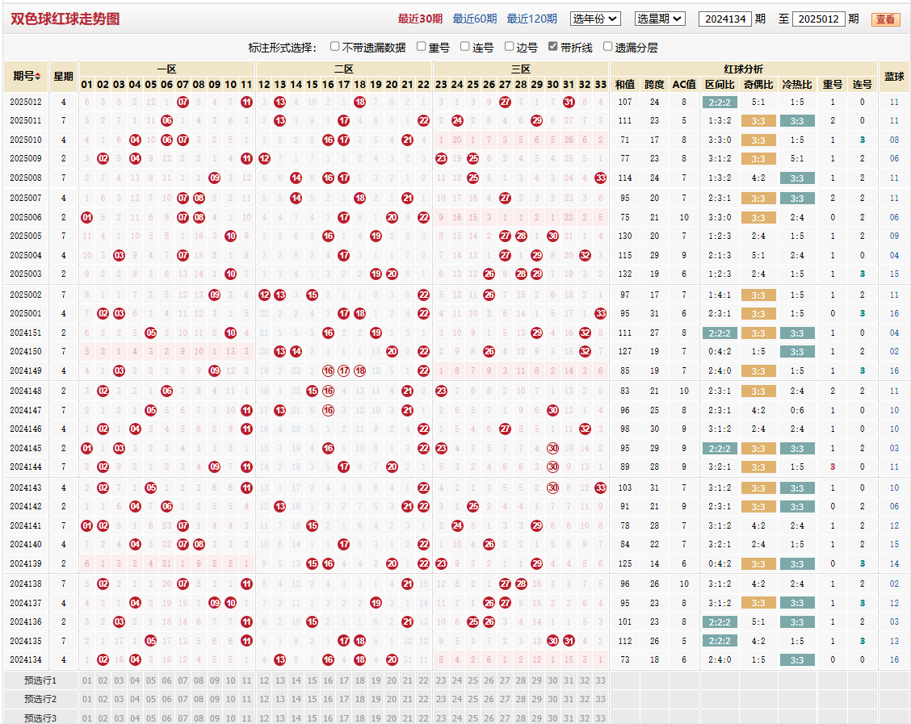This screenshot has width=911, height=724.
Task: Show the 最近60期 results
Action: pos(475,19)
